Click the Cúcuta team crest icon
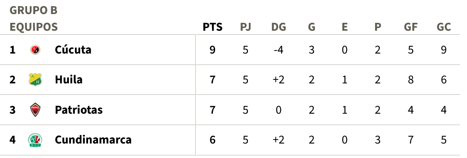 (x=35, y=50)
